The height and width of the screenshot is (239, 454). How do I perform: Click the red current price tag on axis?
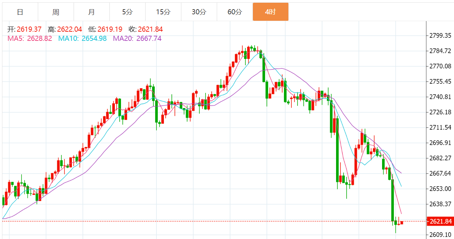(440, 222)
